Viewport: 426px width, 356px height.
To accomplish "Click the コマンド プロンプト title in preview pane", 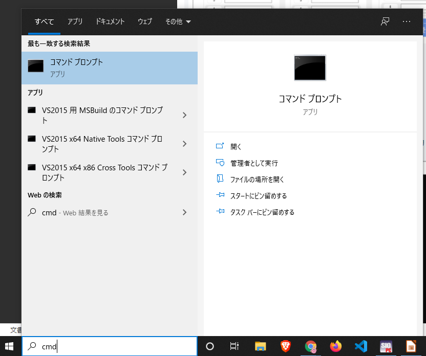I will point(310,99).
